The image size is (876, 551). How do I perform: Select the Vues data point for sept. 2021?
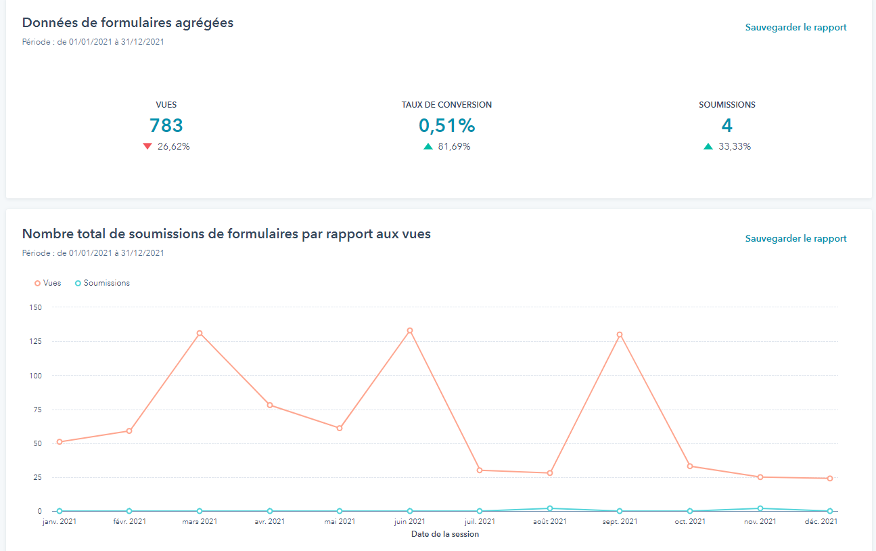pyautogui.click(x=620, y=334)
